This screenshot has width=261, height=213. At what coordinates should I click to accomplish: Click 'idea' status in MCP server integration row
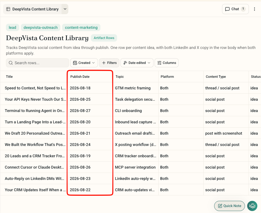[254, 167]
